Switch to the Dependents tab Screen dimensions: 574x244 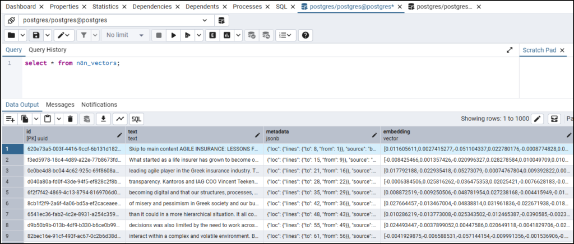point(202,7)
